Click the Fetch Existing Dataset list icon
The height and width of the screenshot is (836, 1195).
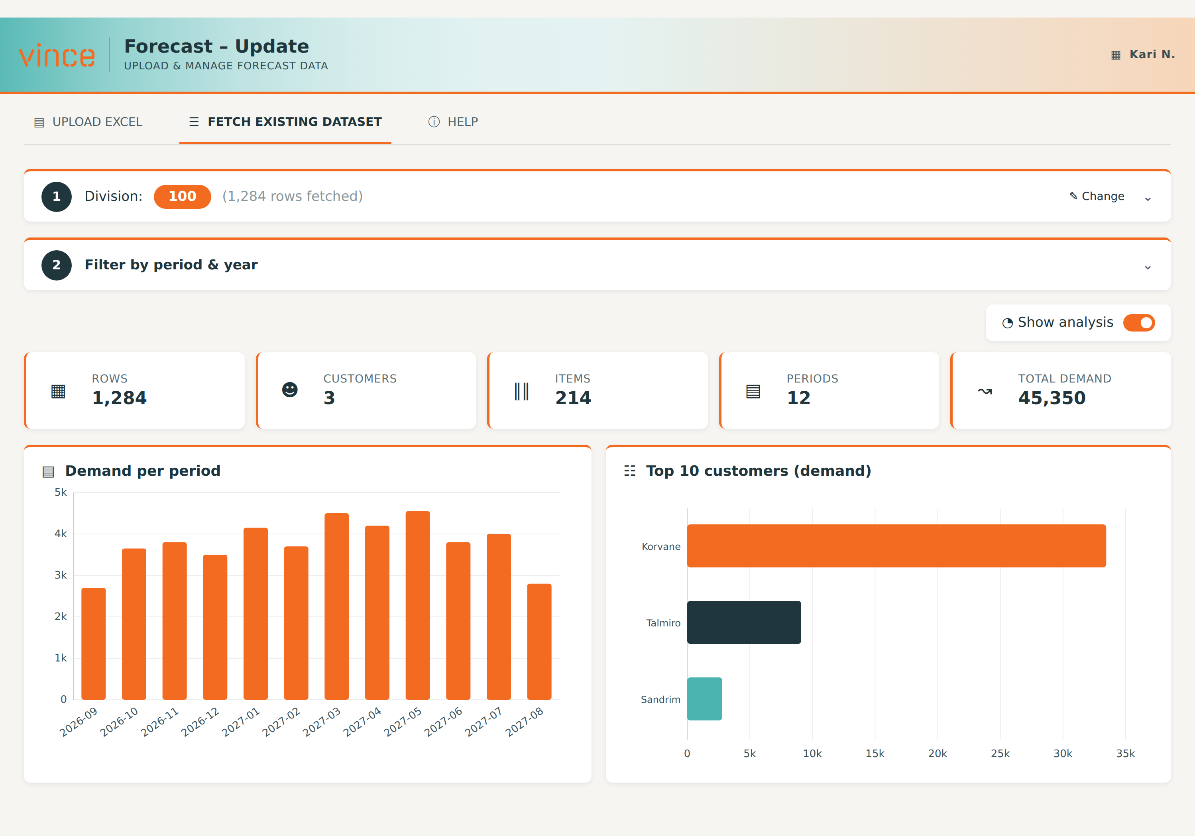click(194, 122)
